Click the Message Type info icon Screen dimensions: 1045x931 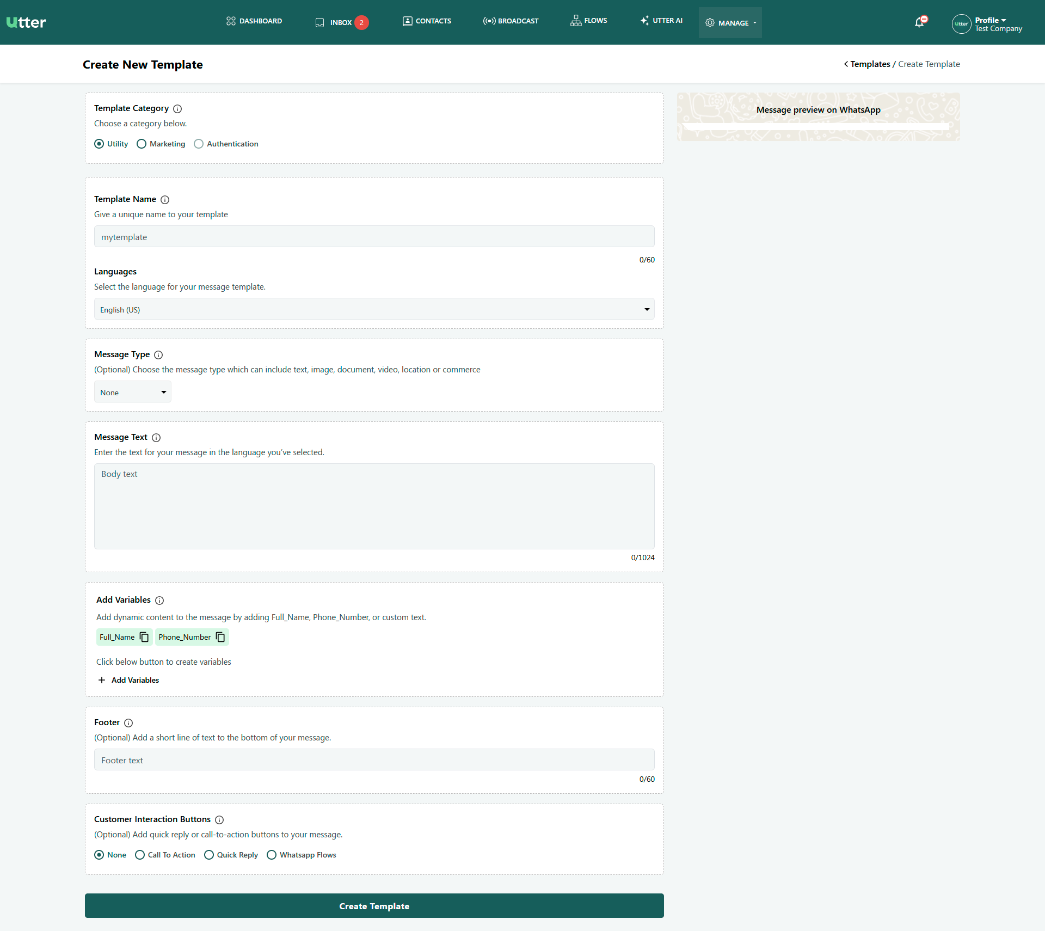158,354
